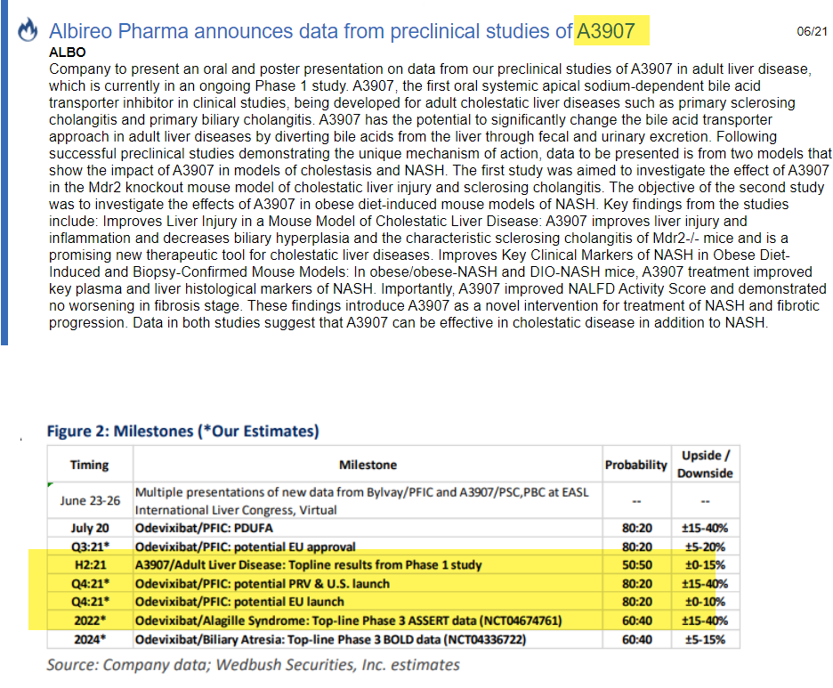The width and height of the screenshot is (833, 688).
Task: Click the 50:50 probability cell
Action: pyautogui.click(x=635, y=565)
